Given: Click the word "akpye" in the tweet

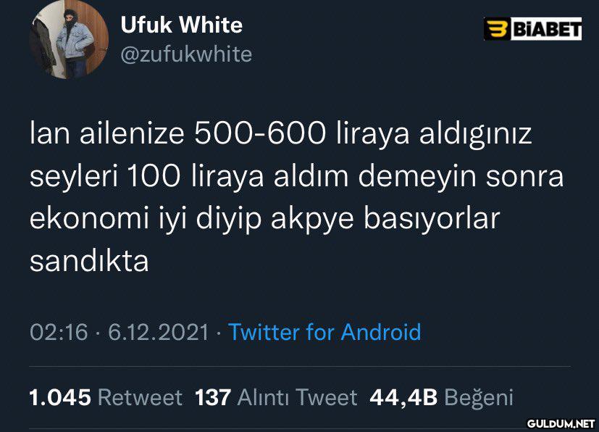Looking at the screenshot, I should 312,220.
